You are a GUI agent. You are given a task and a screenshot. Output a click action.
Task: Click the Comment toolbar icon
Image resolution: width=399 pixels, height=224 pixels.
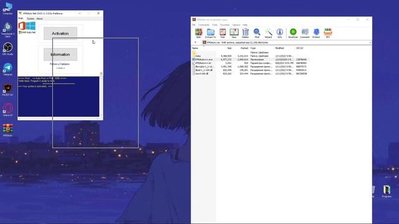click(305, 33)
